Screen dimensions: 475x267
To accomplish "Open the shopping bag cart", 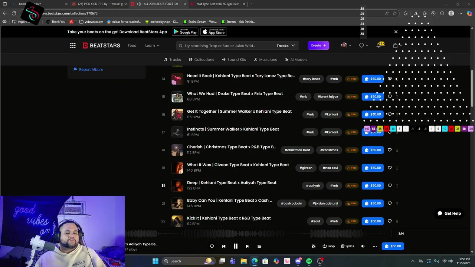I will pyautogui.click(x=395, y=46).
